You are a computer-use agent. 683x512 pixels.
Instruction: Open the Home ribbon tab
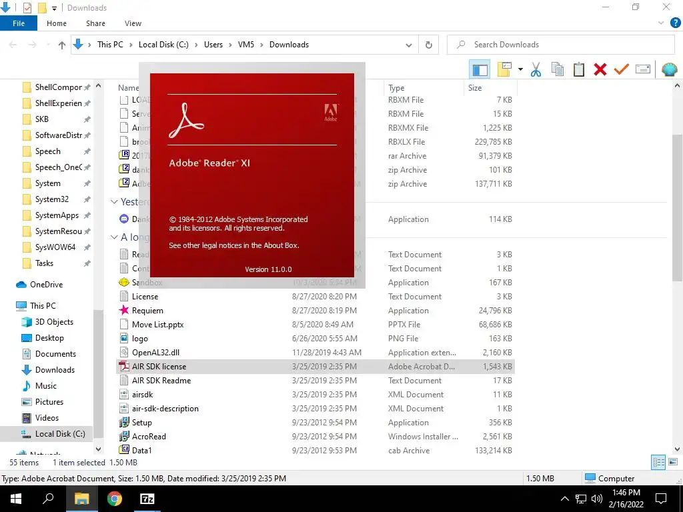pyautogui.click(x=57, y=23)
